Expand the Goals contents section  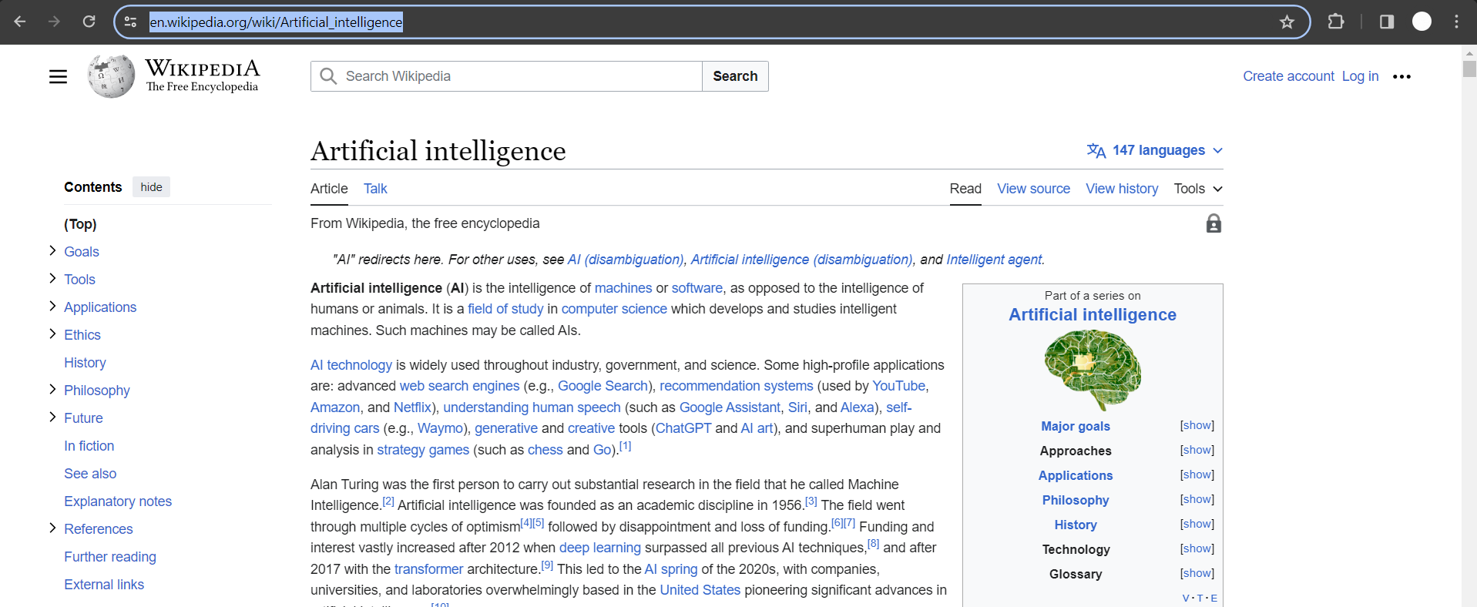pos(52,250)
